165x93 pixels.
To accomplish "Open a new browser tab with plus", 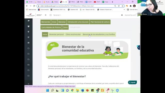I will (x=112, y=2).
